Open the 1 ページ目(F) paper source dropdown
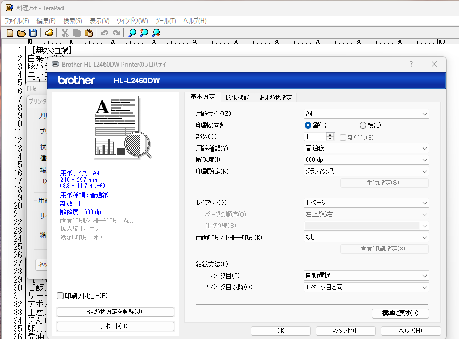Screen dimensions: 459x339 click(x=366, y=276)
